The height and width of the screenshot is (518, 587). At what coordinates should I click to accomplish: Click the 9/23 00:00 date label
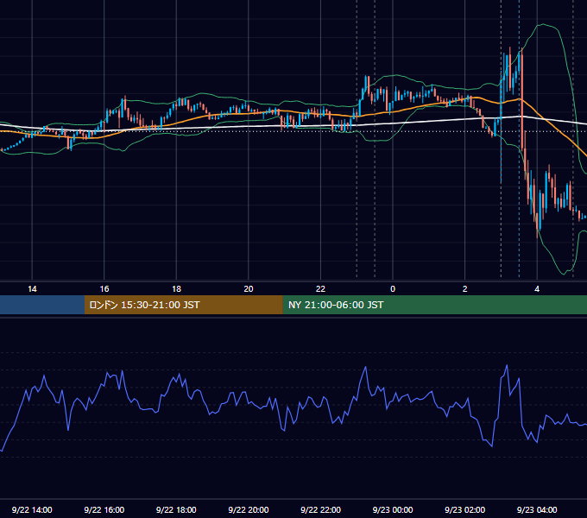[393, 509]
